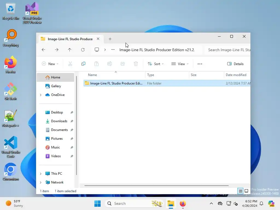Click the Delete trash icon
The image size is (280, 210).
136,64
